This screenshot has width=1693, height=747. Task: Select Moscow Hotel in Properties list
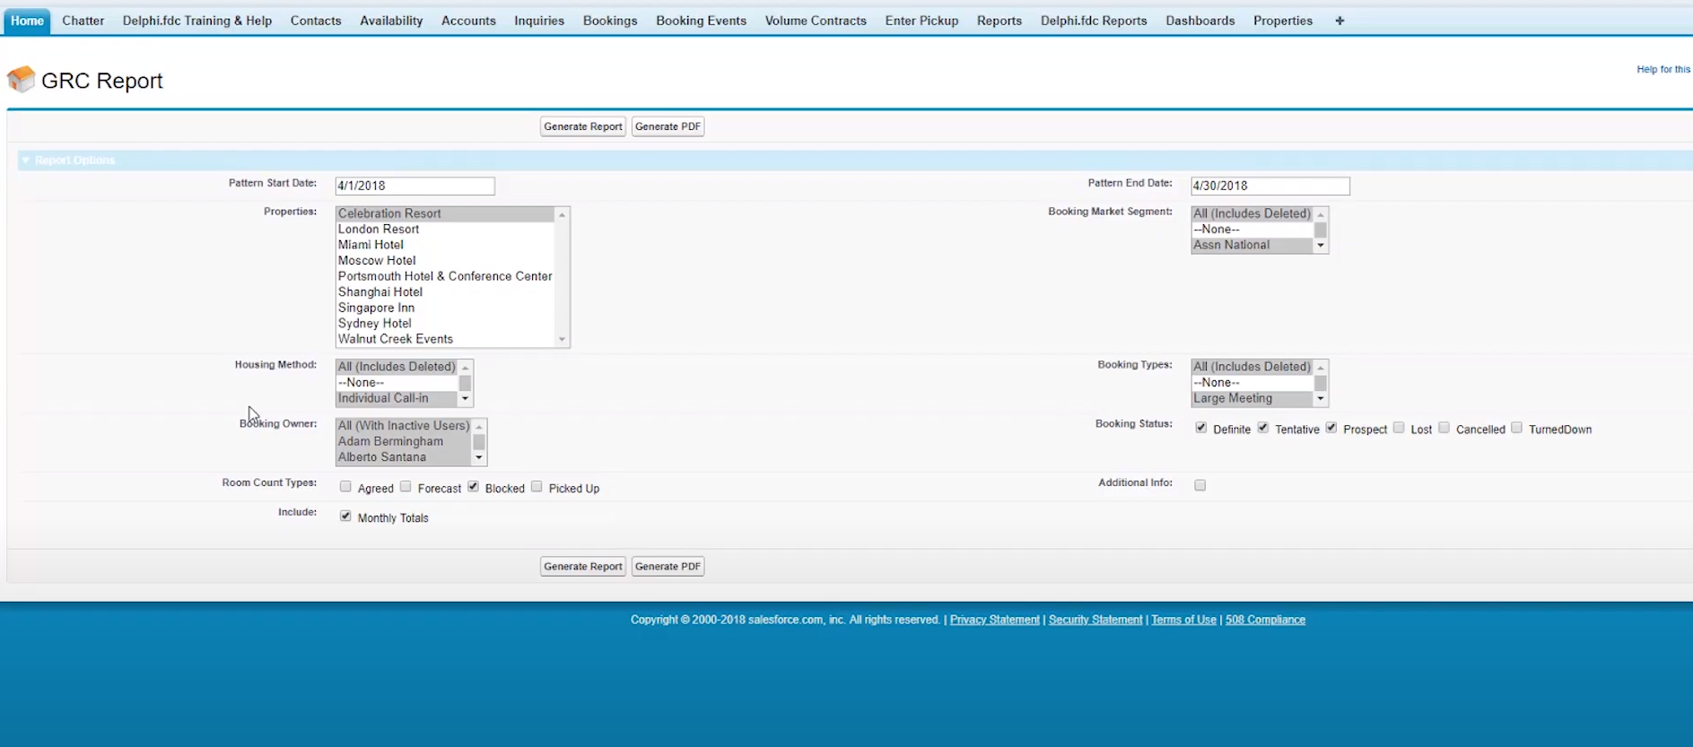pos(445,261)
